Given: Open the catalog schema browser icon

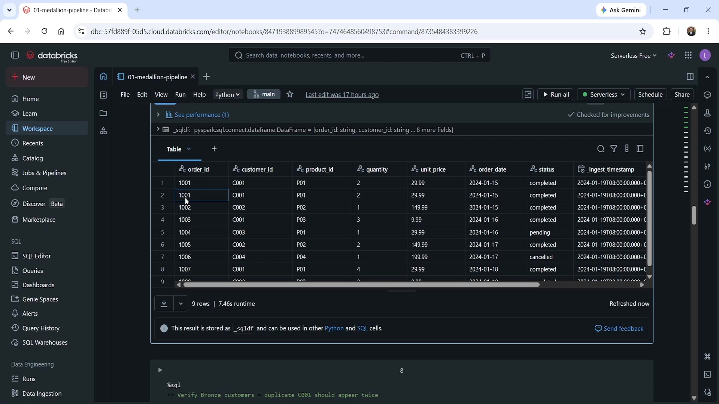Looking at the screenshot, I should pyautogui.click(x=103, y=131).
